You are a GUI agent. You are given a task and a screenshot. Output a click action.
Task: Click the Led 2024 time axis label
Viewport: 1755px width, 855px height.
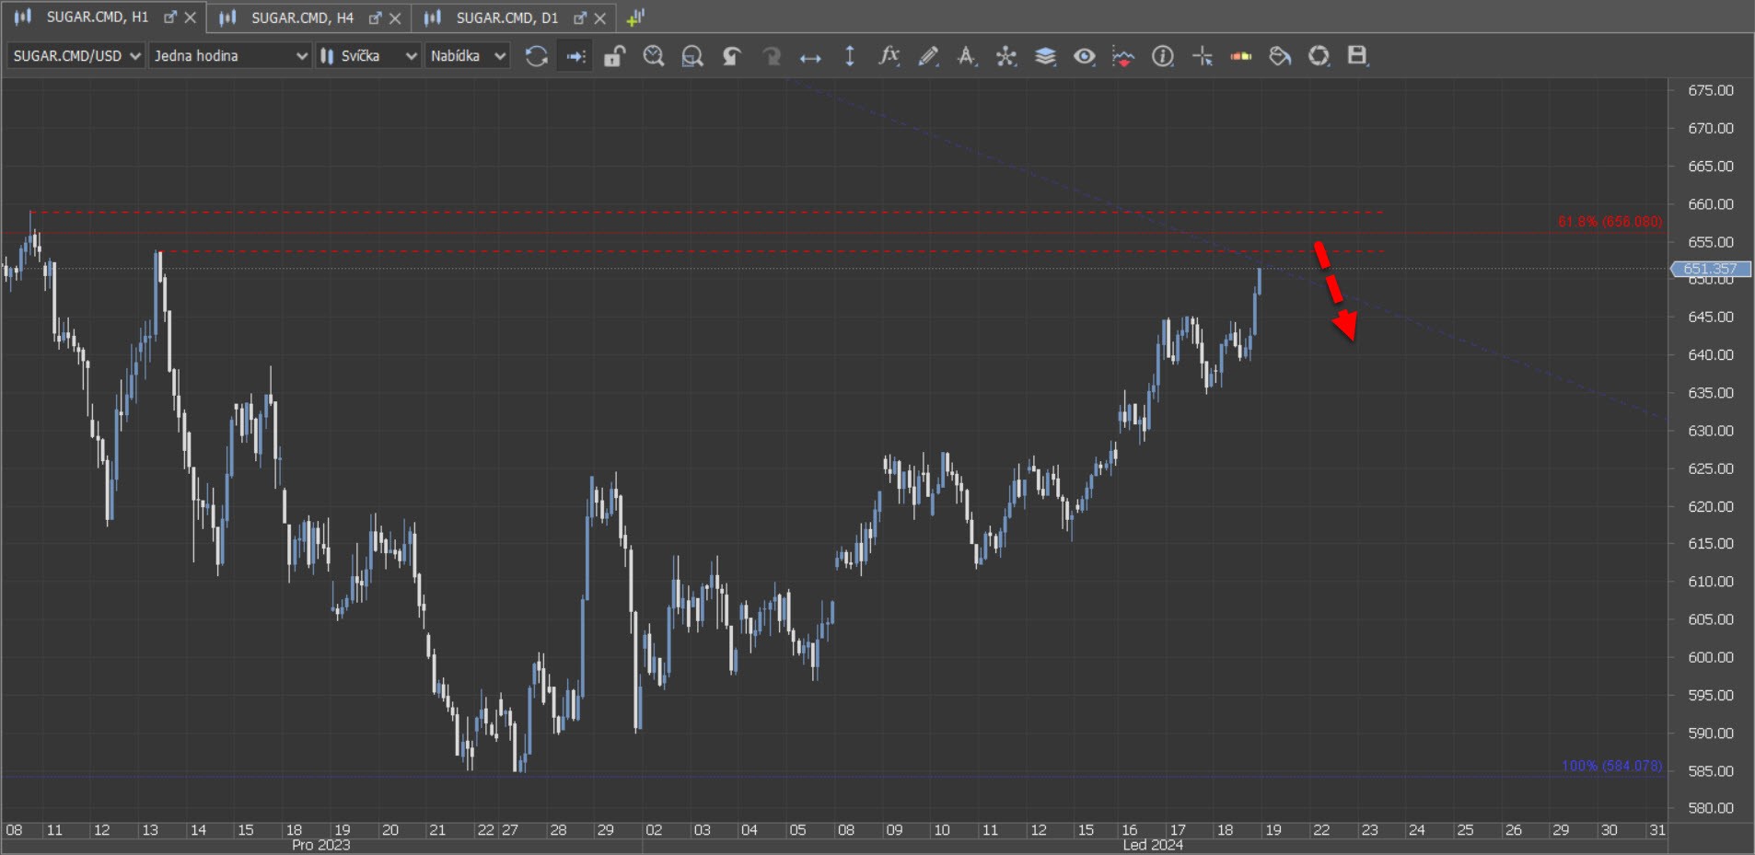[x=1153, y=845]
